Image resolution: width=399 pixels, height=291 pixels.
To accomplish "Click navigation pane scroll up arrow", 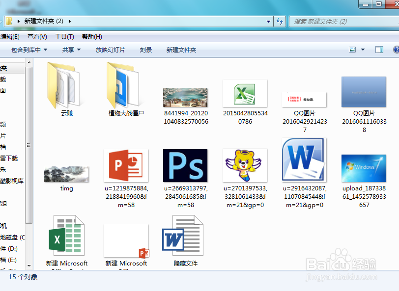I will coord(29,62).
